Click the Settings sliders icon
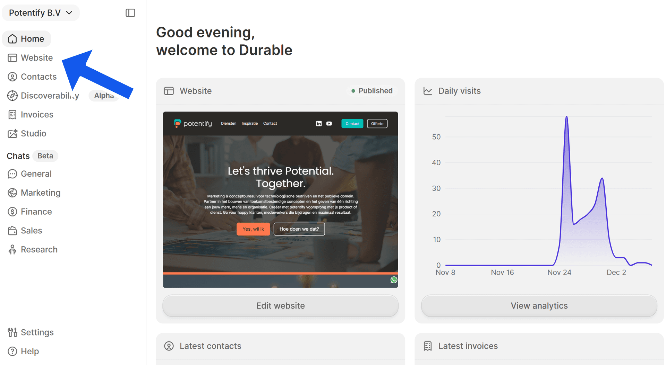The height and width of the screenshot is (365, 666). pyautogui.click(x=12, y=332)
